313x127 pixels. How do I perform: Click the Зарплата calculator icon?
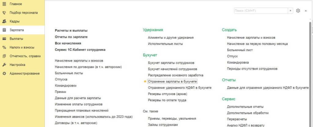pyautogui.click(x=4, y=30)
